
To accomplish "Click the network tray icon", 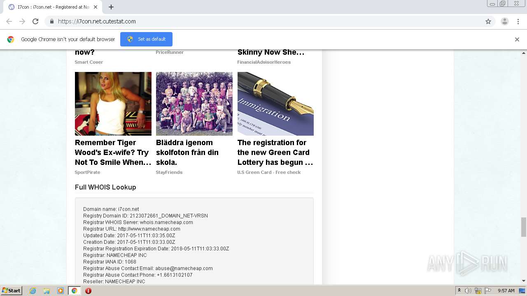I will tap(478, 291).
